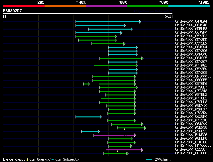Select the UniRef100_C6JSS5 label
213x162 pixels.
click(x=191, y=58)
